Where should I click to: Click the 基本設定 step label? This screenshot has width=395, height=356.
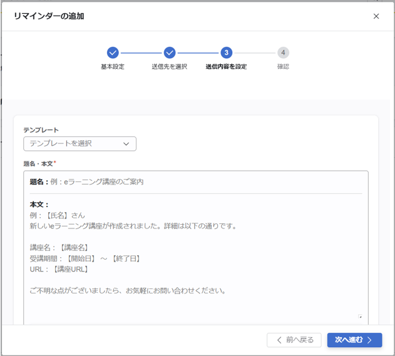point(113,67)
